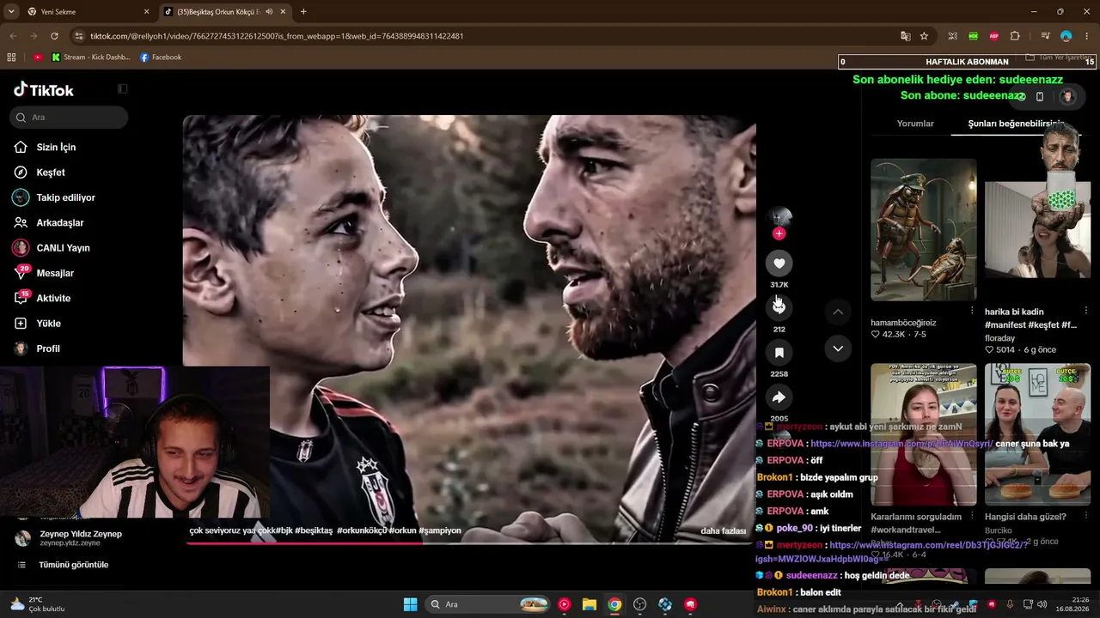Viewport: 1100px width, 618px height.
Task: Click the #şampiyon hashtag in the caption
Action: click(440, 530)
